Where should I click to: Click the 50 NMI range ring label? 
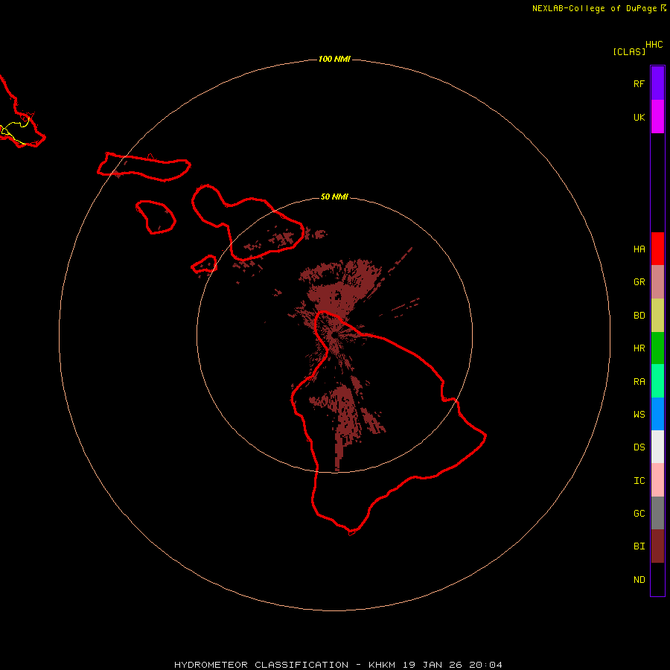click(x=334, y=197)
